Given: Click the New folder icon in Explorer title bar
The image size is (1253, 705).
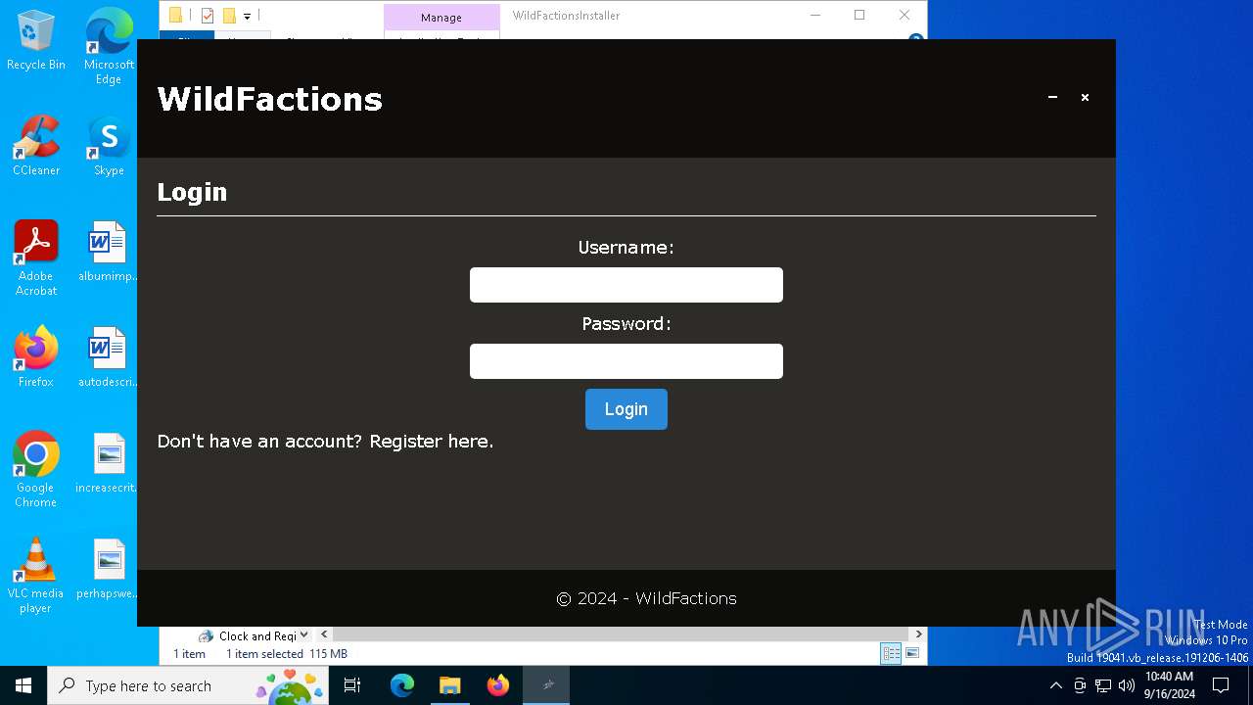Looking at the screenshot, I should tap(229, 16).
